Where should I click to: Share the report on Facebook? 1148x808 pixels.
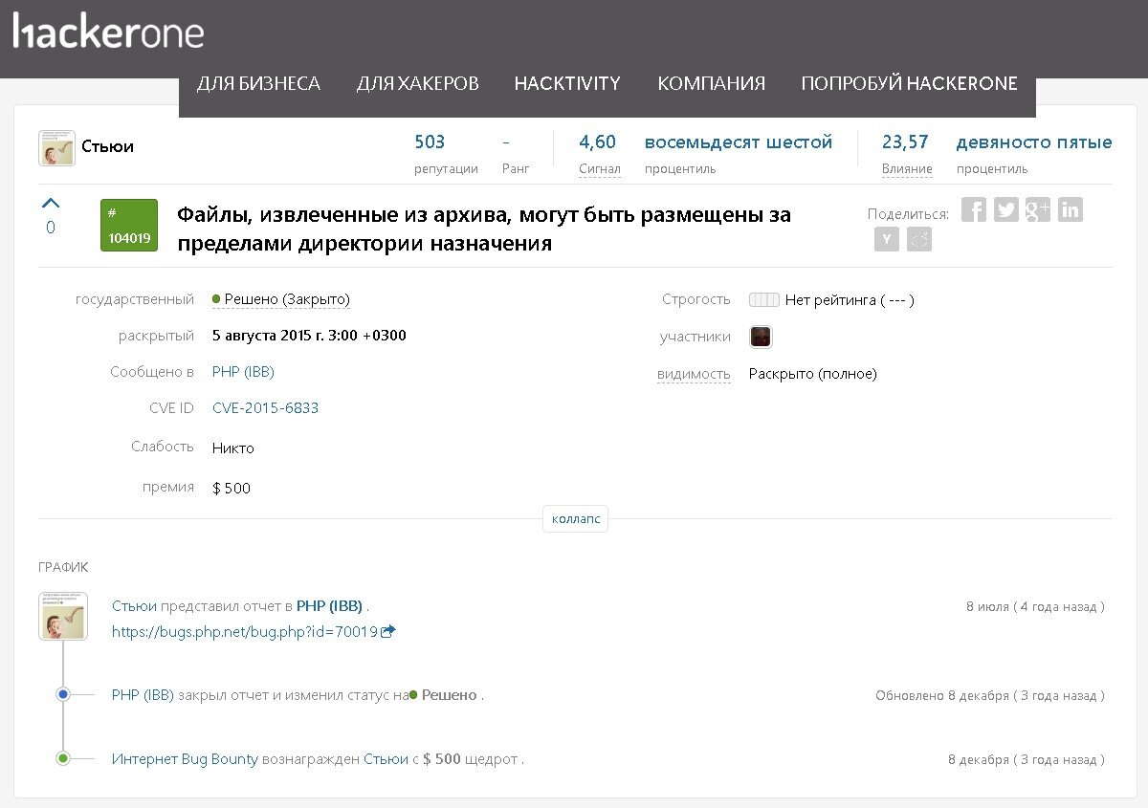(974, 209)
